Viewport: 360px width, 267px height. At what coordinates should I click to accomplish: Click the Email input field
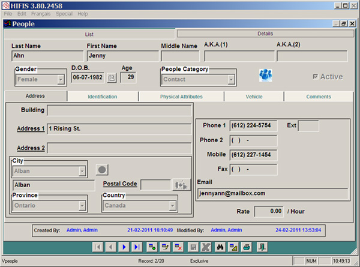pyautogui.click(x=272, y=193)
